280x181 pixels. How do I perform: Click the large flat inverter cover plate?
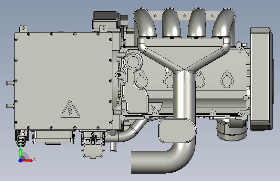click(x=63, y=81)
